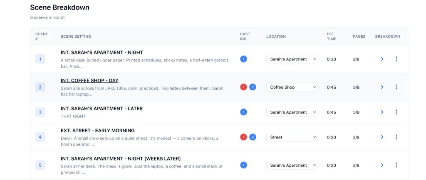The height and width of the screenshot is (180, 426).
Task: Click INT. SARAH'S APARTMENT - NIGHT heading
Action: pos(102,53)
